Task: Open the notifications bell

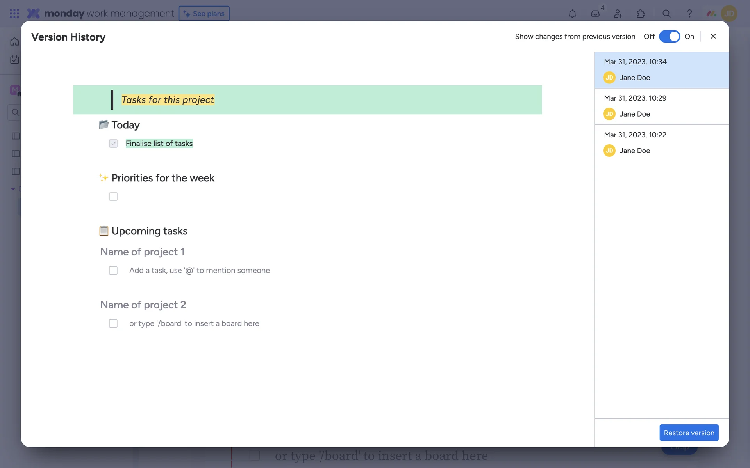Action: click(x=572, y=14)
